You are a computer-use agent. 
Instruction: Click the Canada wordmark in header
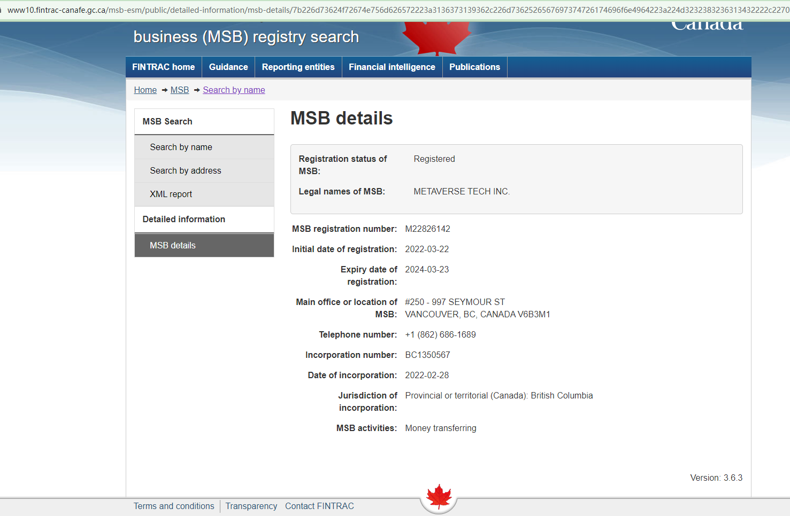(707, 25)
